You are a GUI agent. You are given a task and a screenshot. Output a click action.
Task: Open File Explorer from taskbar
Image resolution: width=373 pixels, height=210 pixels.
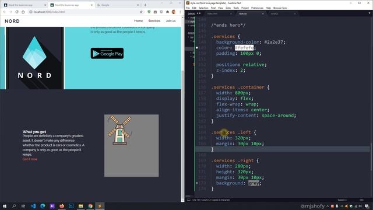pyautogui.click(x=80, y=206)
